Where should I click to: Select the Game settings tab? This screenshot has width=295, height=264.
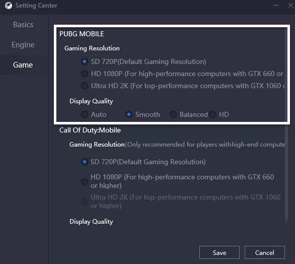pyautogui.click(x=23, y=65)
